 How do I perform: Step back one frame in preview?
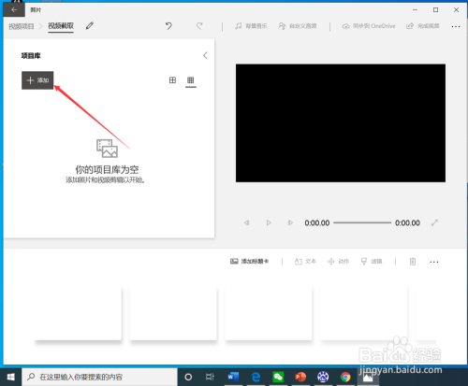(247, 222)
